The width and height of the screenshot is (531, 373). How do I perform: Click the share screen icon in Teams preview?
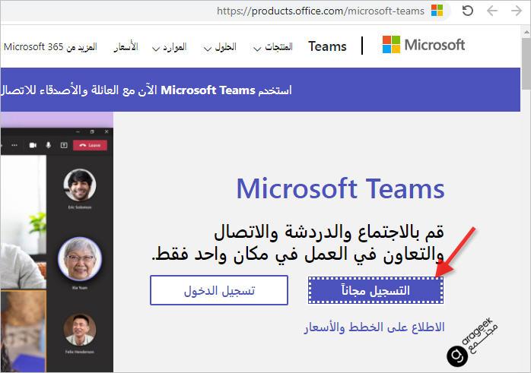[x=64, y=145]
